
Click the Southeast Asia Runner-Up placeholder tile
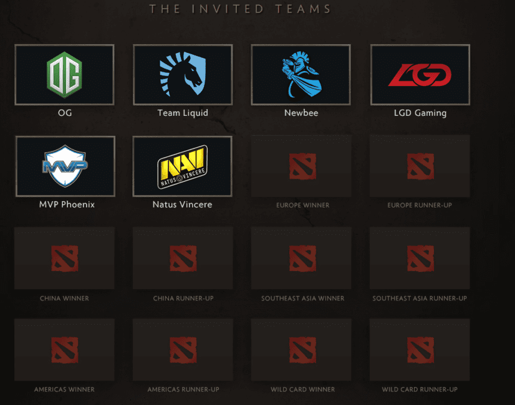pyautogui.click(x=420, y=259)
